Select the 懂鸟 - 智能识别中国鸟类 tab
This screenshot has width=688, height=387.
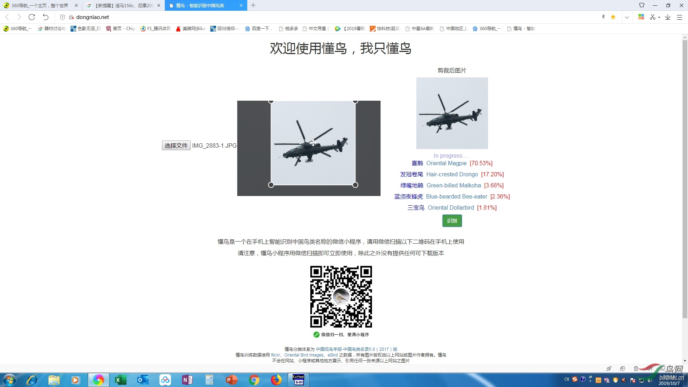coord(205,5)
